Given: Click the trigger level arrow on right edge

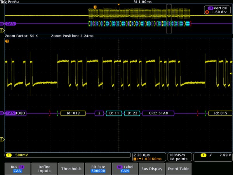Looking at the screenshot, I should (231, 73).
